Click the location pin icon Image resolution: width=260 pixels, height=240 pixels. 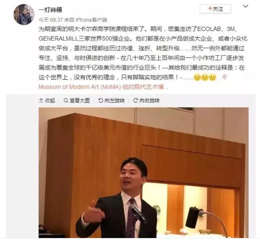[x=224, y=77]
